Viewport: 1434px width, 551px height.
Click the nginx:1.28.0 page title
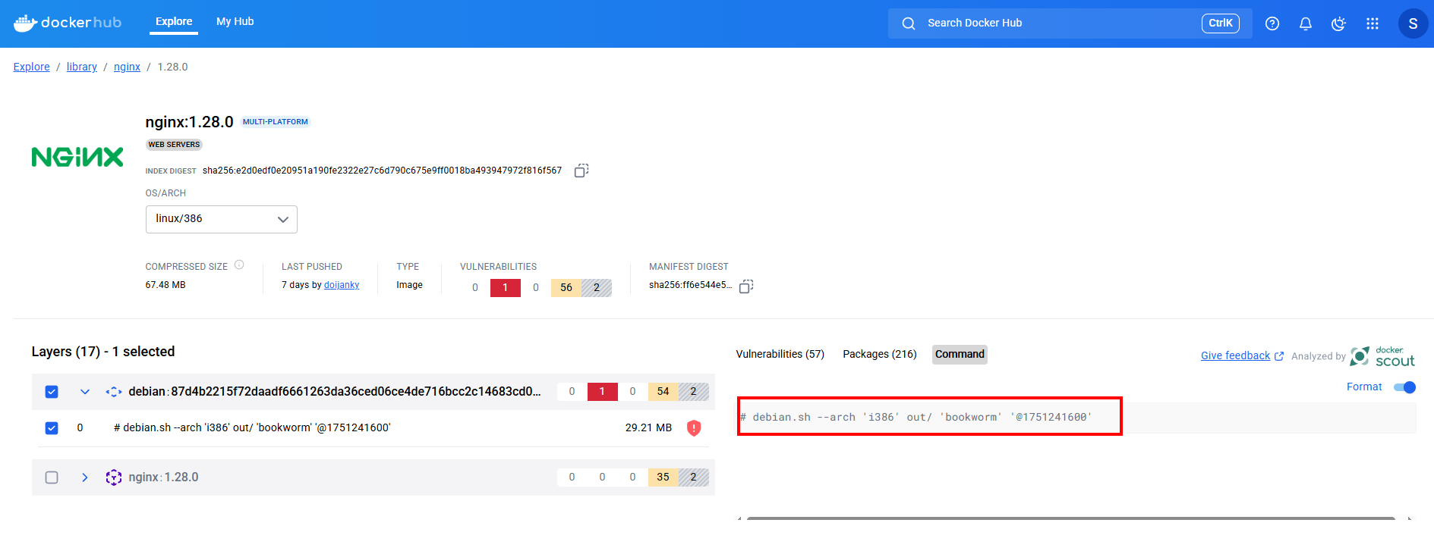coord(189,122)
